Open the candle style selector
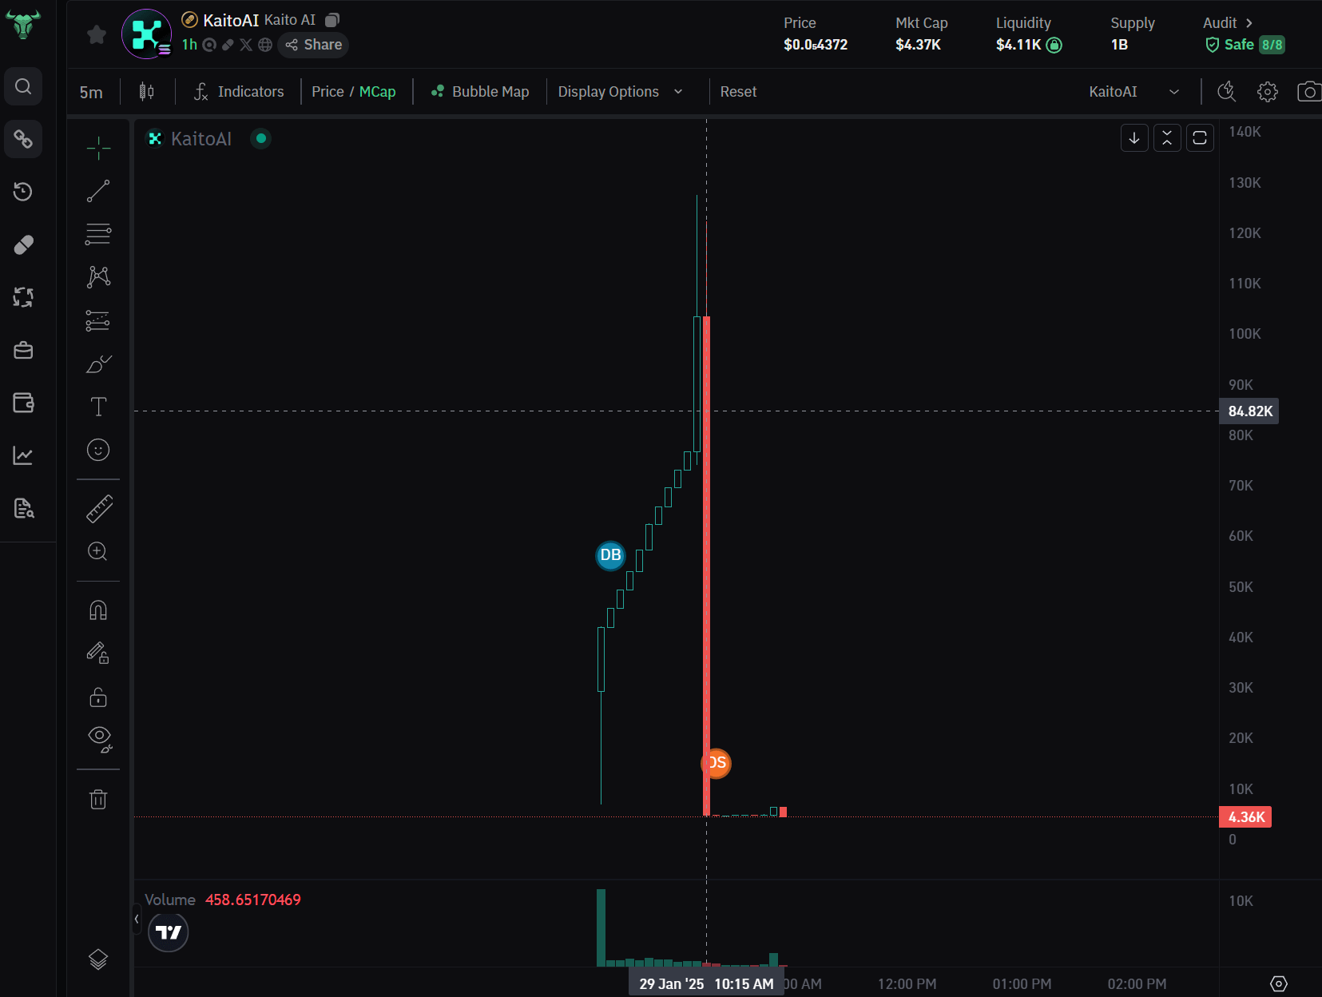 (145, 91)
